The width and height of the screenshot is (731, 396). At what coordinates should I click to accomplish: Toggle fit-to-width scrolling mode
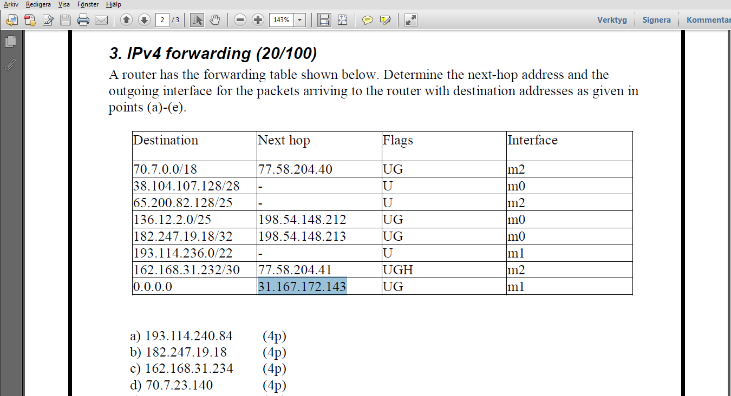[324, 20]
